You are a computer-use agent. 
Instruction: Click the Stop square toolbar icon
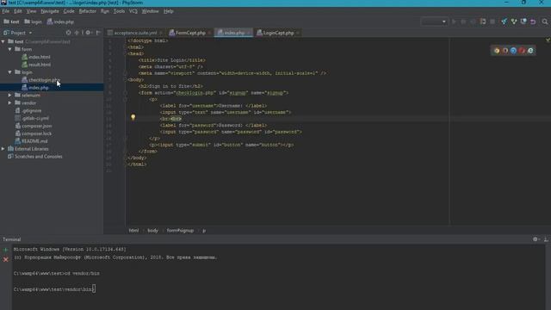pos(492,22)
